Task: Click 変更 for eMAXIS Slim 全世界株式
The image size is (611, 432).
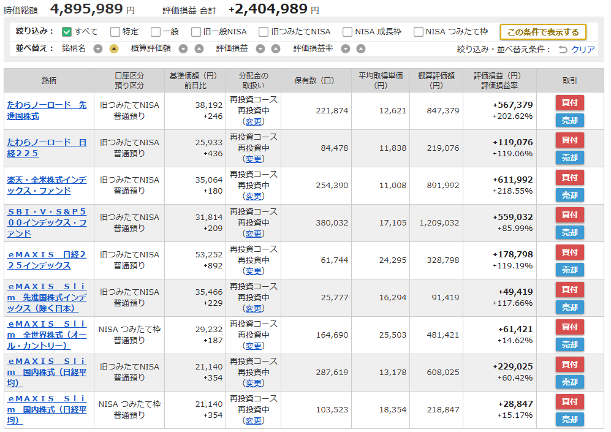Action: pos(253,346)
